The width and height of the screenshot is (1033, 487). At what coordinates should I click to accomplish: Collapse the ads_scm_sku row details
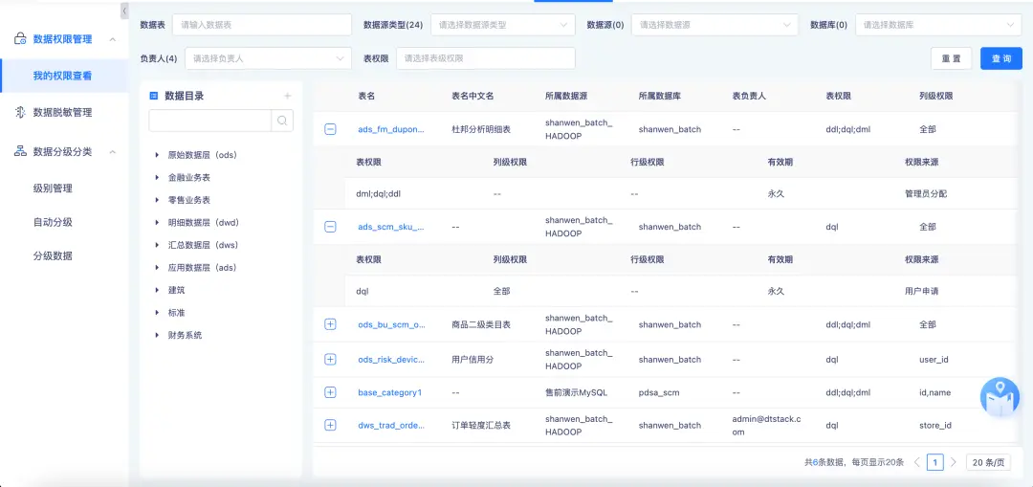(330, 227)
